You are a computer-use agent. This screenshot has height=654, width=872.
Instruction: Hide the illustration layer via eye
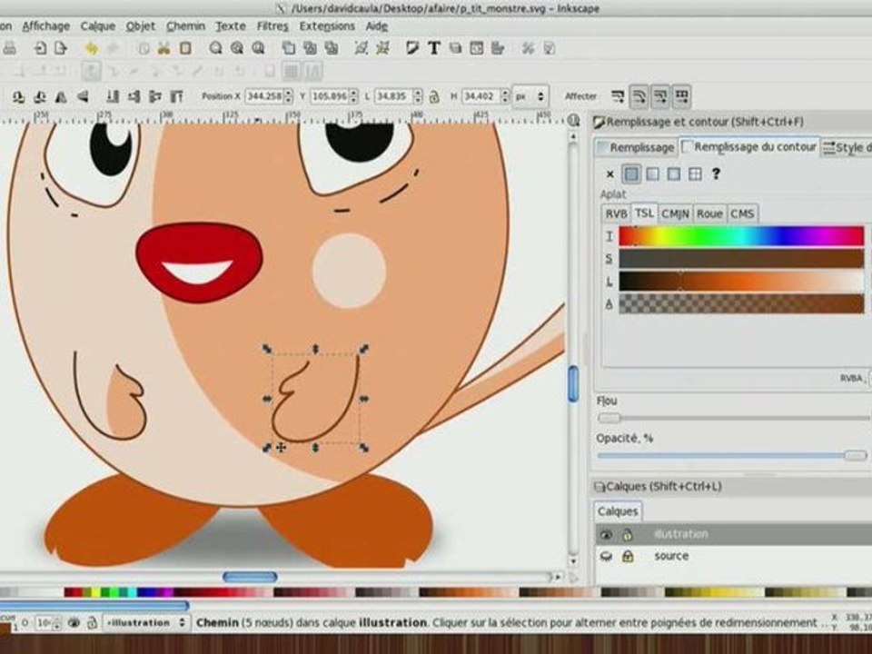click(606, 534)
